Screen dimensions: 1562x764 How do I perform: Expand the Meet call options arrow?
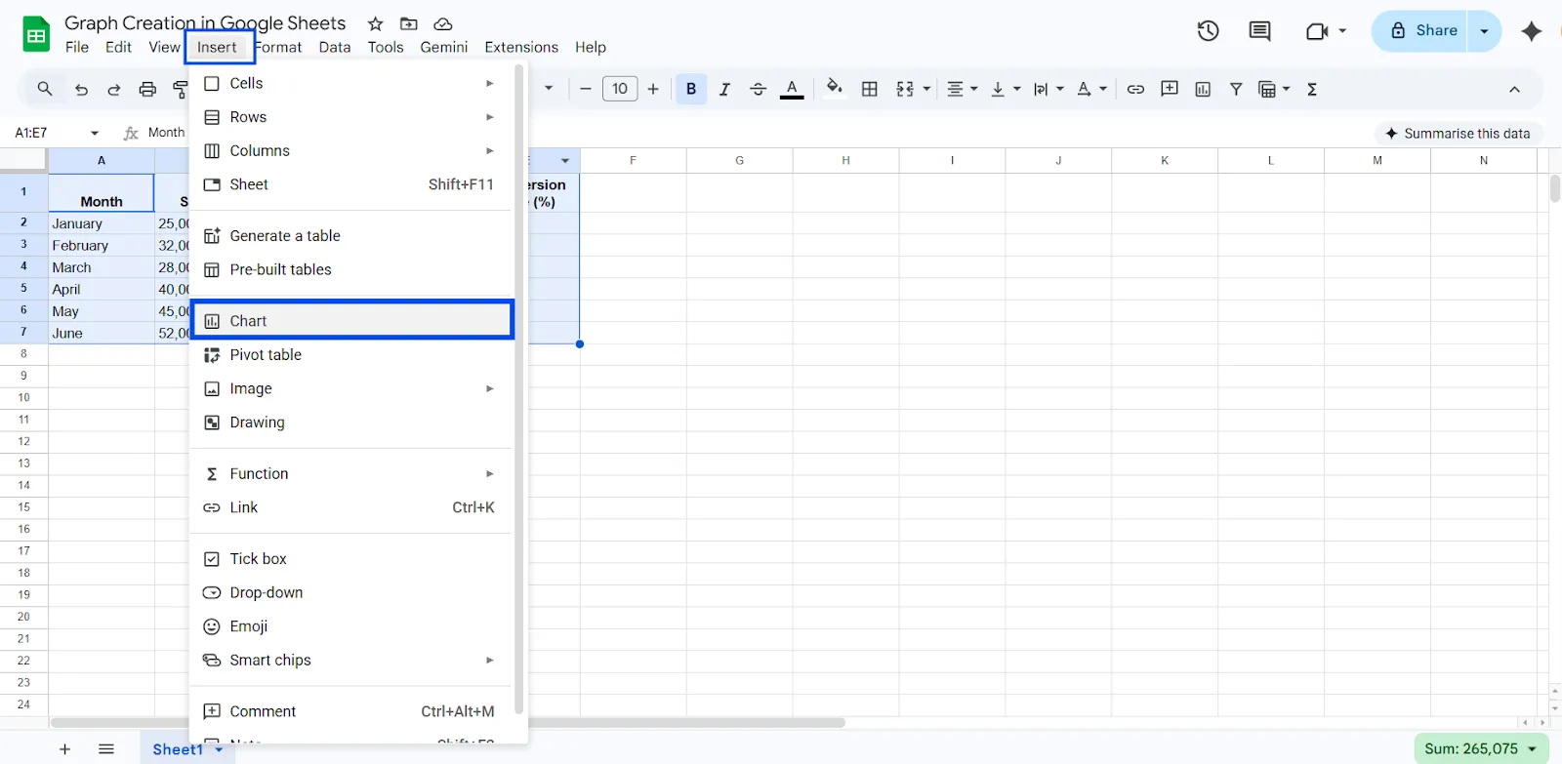pyautogui.click(x=1342, y=31)
